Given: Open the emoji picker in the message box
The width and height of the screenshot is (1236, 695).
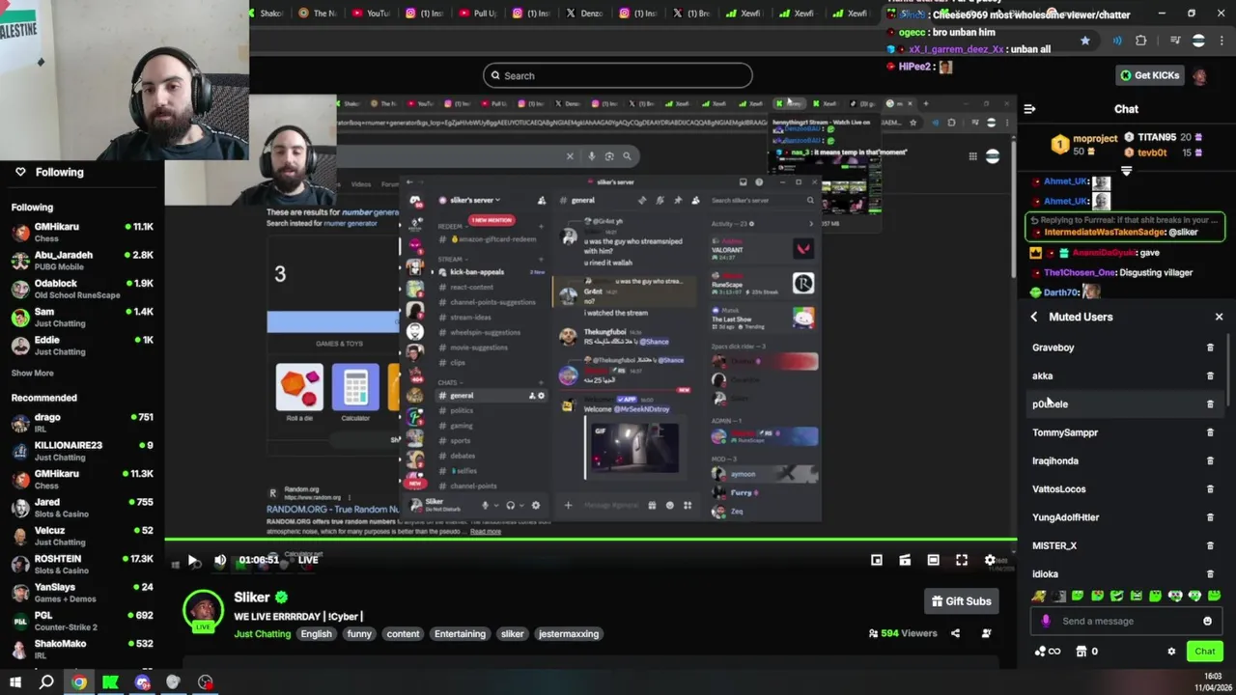Looking at the screenshot, I should [1207, 621].
